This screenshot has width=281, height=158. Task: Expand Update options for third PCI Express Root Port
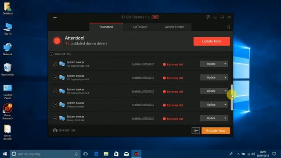point(225,91)
